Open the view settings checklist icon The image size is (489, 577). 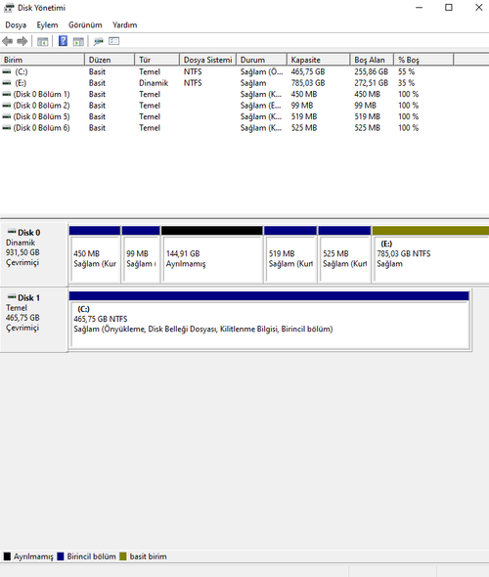pos(114,41)
